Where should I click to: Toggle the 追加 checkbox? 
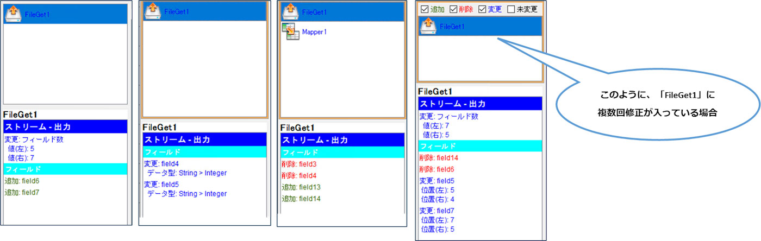pyautogui.click(x=425, y=9)
